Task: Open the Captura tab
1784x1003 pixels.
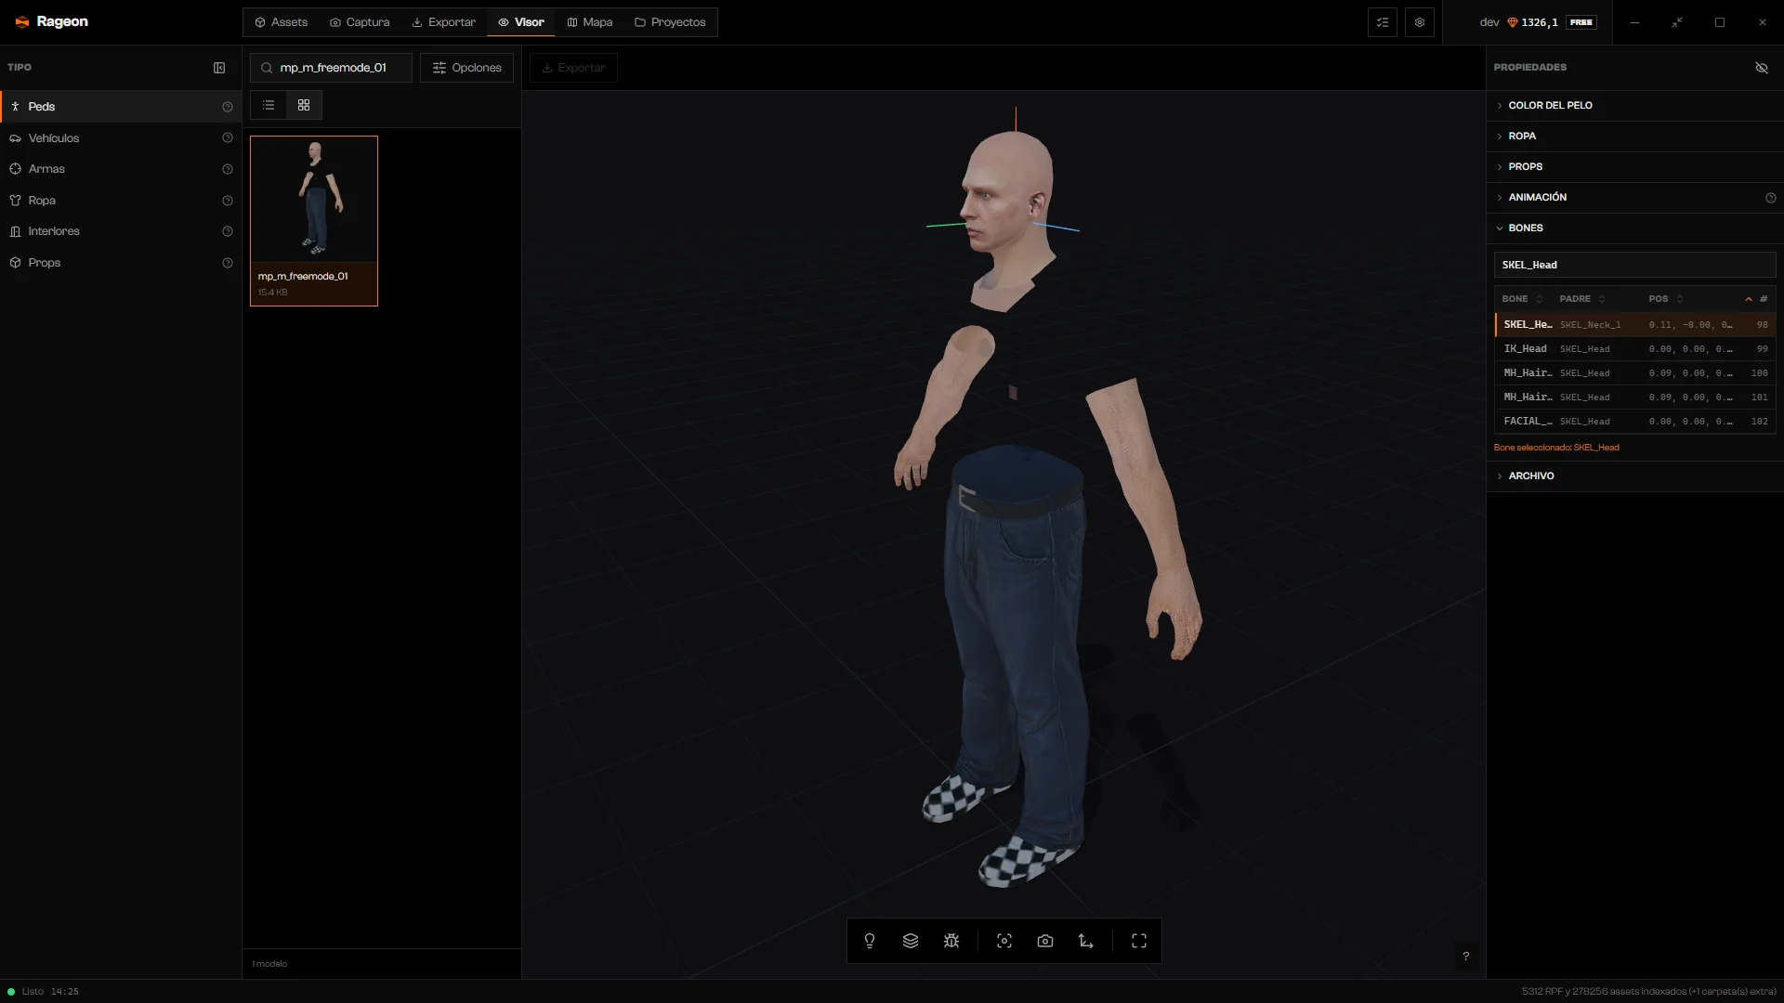Action: click(x=360, y=22)
